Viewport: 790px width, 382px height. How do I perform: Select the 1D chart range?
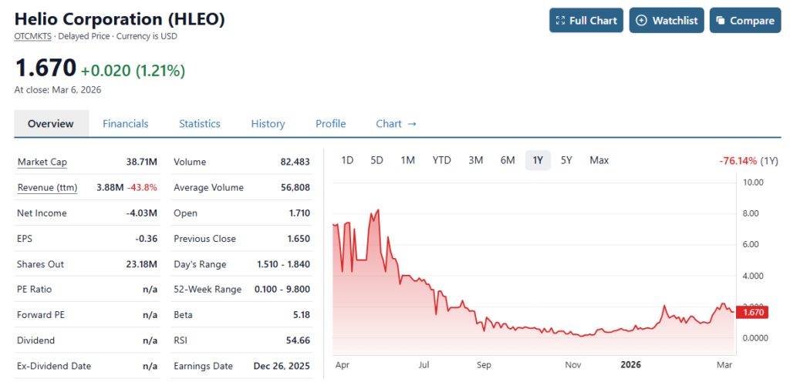click(x=347, y=160)
